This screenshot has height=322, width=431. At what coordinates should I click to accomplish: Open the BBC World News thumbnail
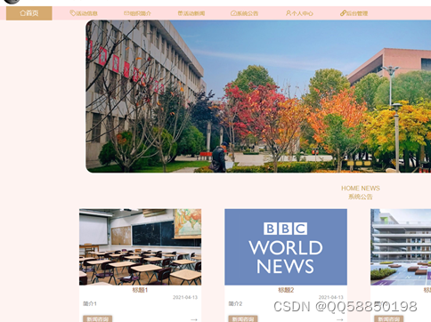coord(286,247)
